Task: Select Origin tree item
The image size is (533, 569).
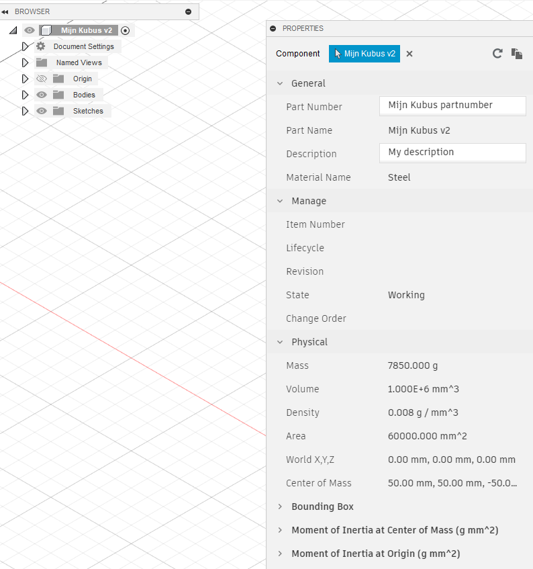Action: [83, 79]
